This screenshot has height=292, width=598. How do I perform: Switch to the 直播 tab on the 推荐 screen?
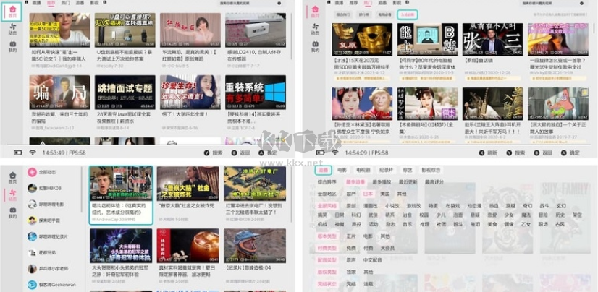tap(37, 3)
